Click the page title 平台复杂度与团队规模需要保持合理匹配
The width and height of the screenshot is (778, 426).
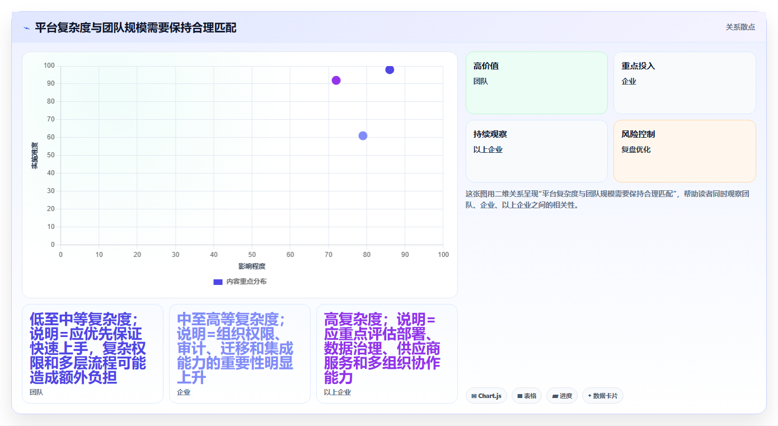135,27
